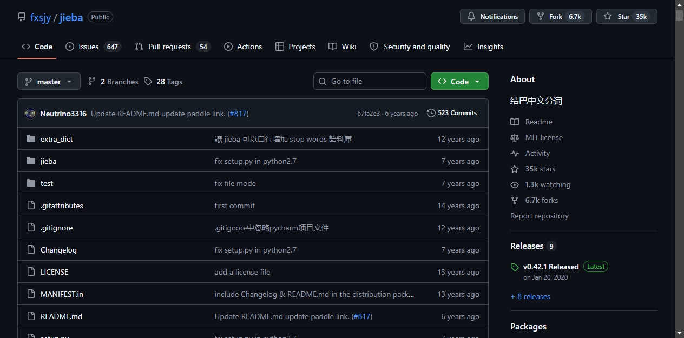Open the stop words commit message for extra_dict
The width and height of the screenshot is (684, 338).
pyautogui.click(x=283, y=139)
